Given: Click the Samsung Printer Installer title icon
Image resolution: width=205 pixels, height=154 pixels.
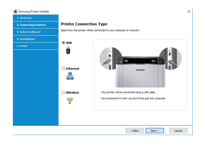Looking at the screenshot, I should point(15,12).
